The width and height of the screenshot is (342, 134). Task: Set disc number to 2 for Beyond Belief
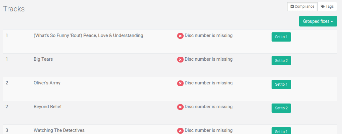(281, 108)
